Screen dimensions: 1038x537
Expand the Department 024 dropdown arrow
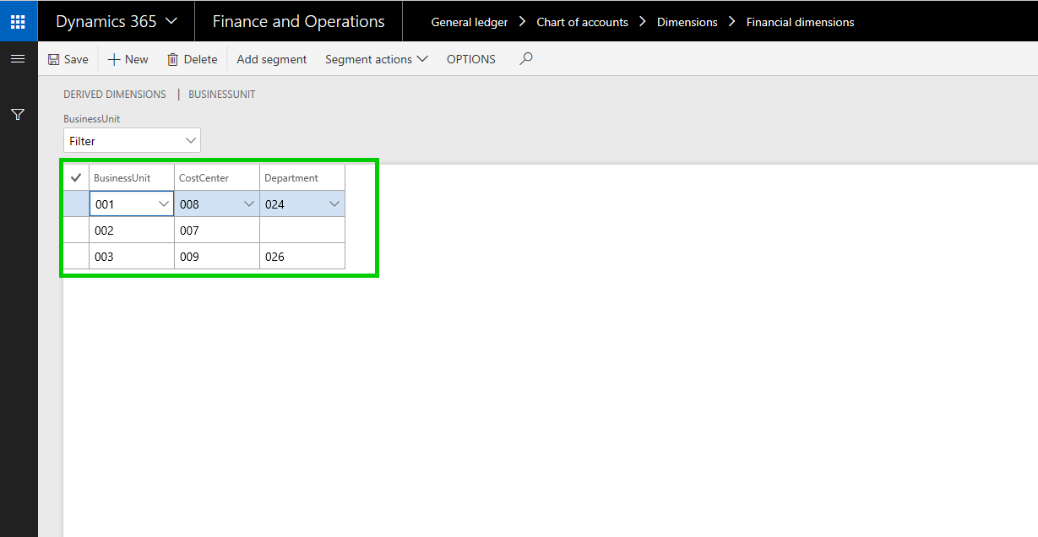point(334,204)
